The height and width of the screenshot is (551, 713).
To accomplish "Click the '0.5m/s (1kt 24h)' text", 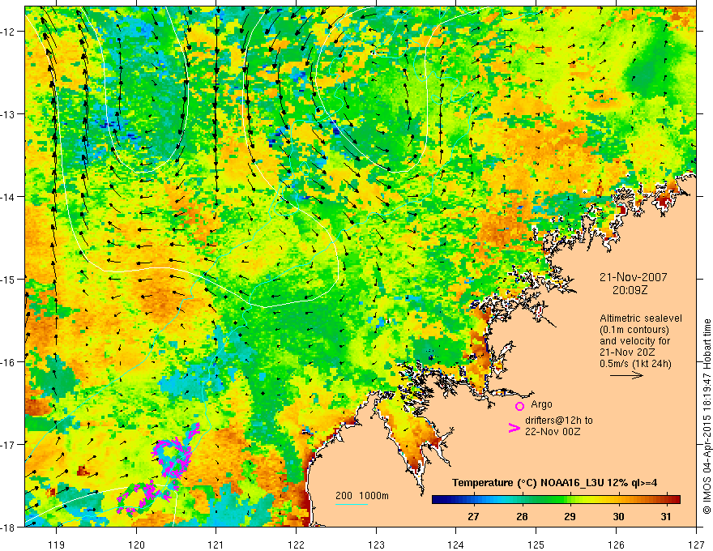I will pos(635,363).
